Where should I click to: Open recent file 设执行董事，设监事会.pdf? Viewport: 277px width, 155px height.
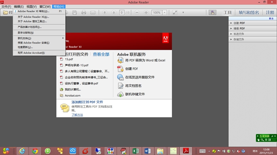81,83
